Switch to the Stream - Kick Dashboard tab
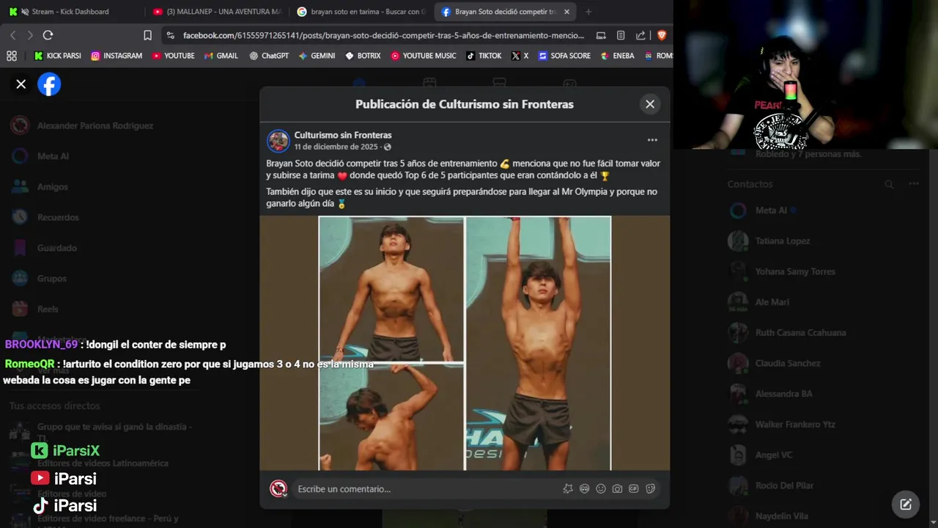 (70, 12)
